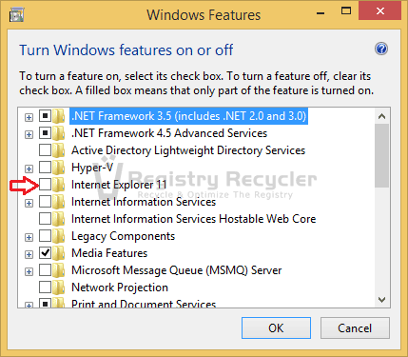The image size is (408, 357).
Task: Check the Internet Explorer 11 checkbox
Action: (x=45, y=185)
